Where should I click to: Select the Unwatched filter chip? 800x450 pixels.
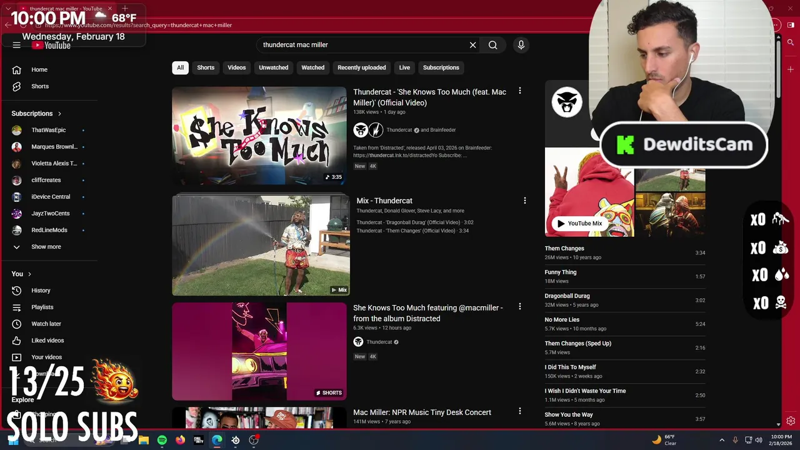274,67
